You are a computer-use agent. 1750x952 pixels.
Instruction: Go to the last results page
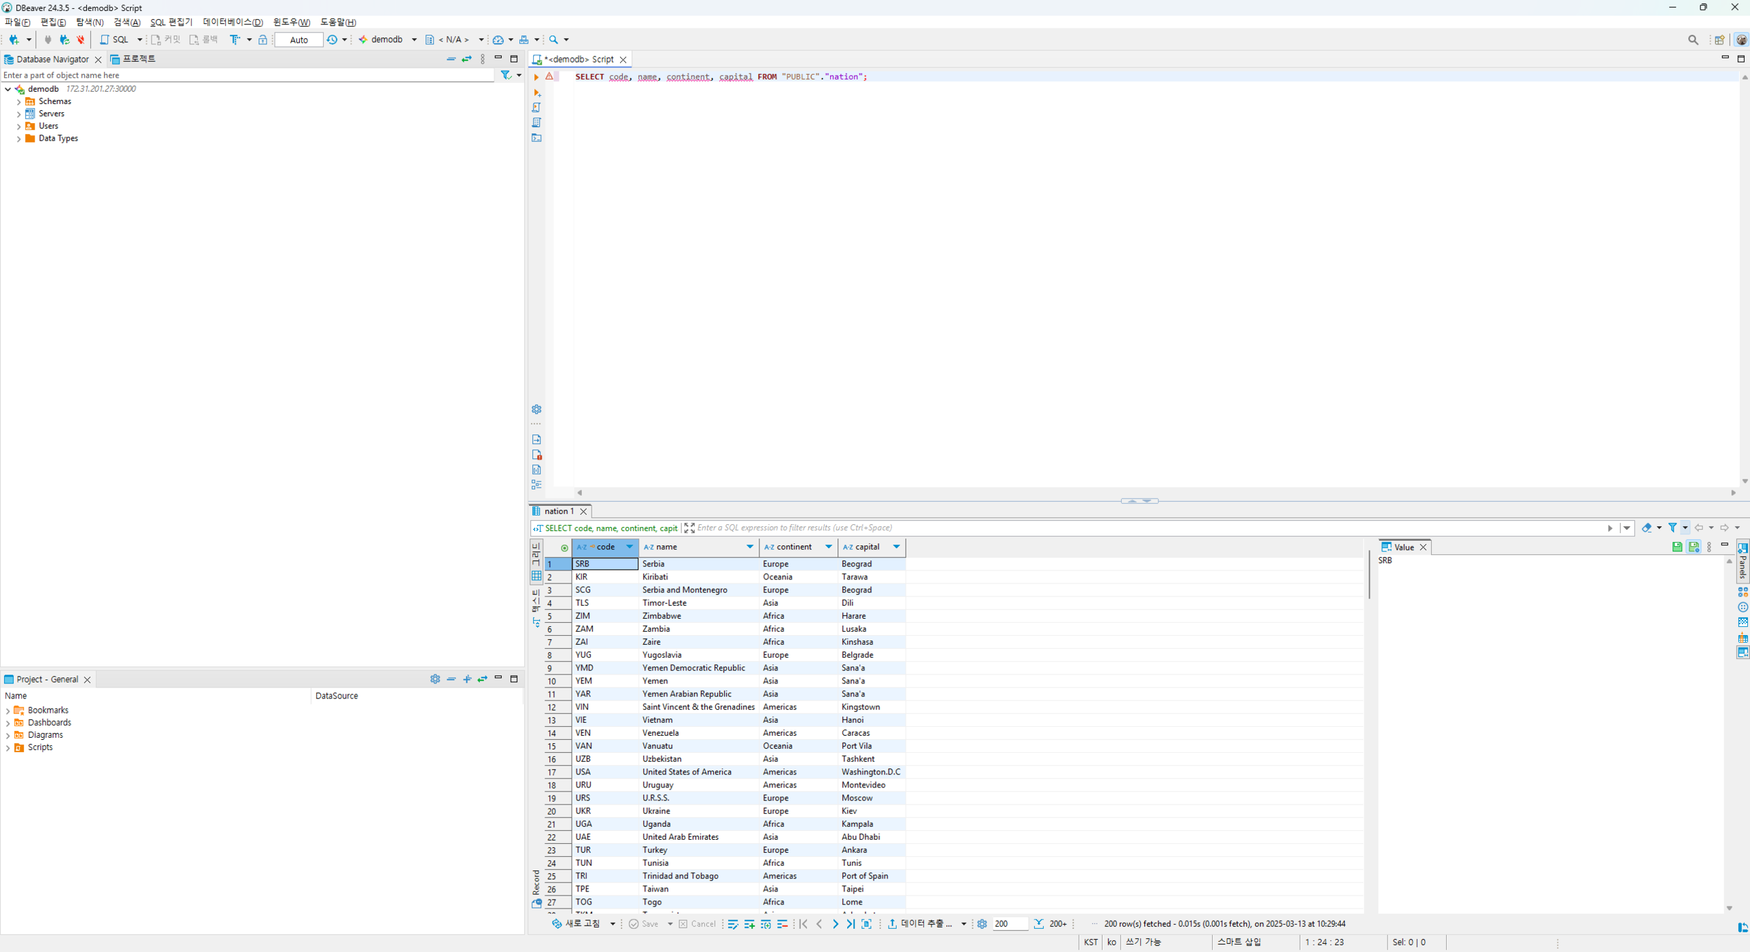[x=851, y=924]
